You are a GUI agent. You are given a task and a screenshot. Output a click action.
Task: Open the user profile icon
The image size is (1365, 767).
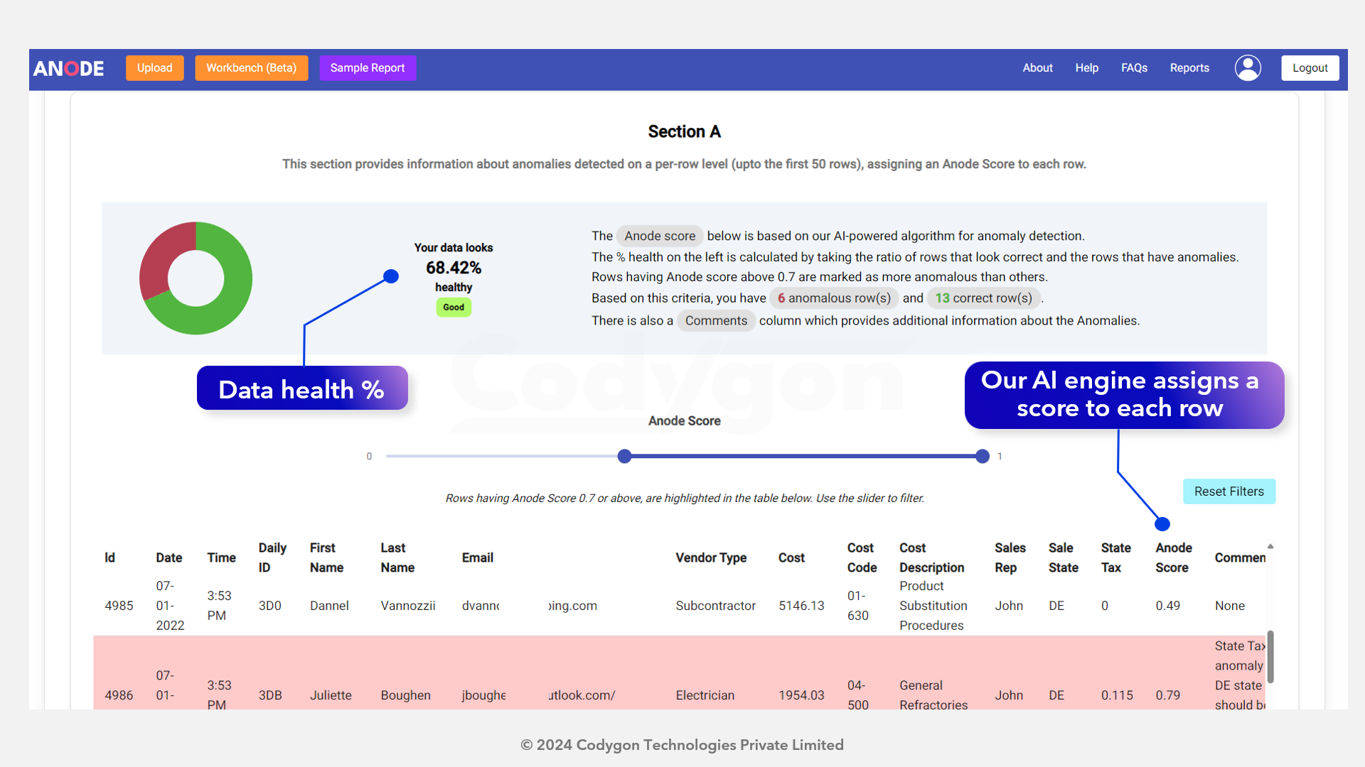point(1248,68)
